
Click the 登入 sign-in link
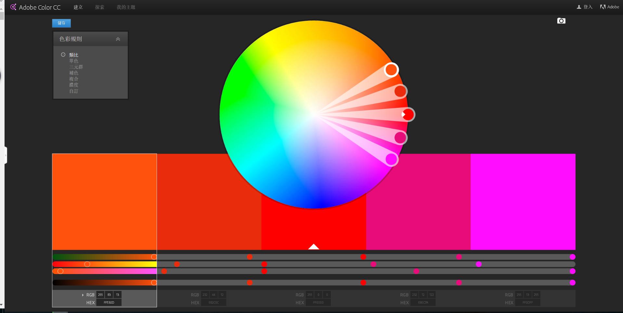(588, 7)
